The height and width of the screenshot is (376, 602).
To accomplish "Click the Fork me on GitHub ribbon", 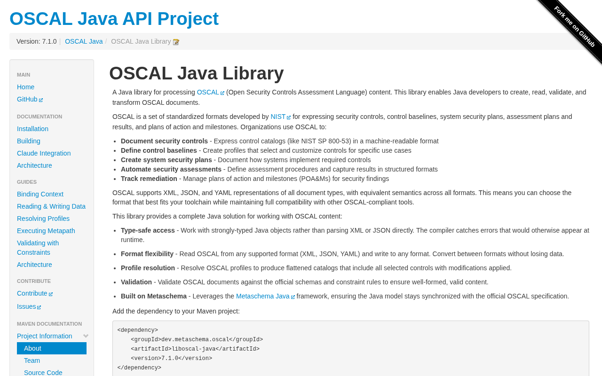I will pyautogui.click(x=575, y=27).
